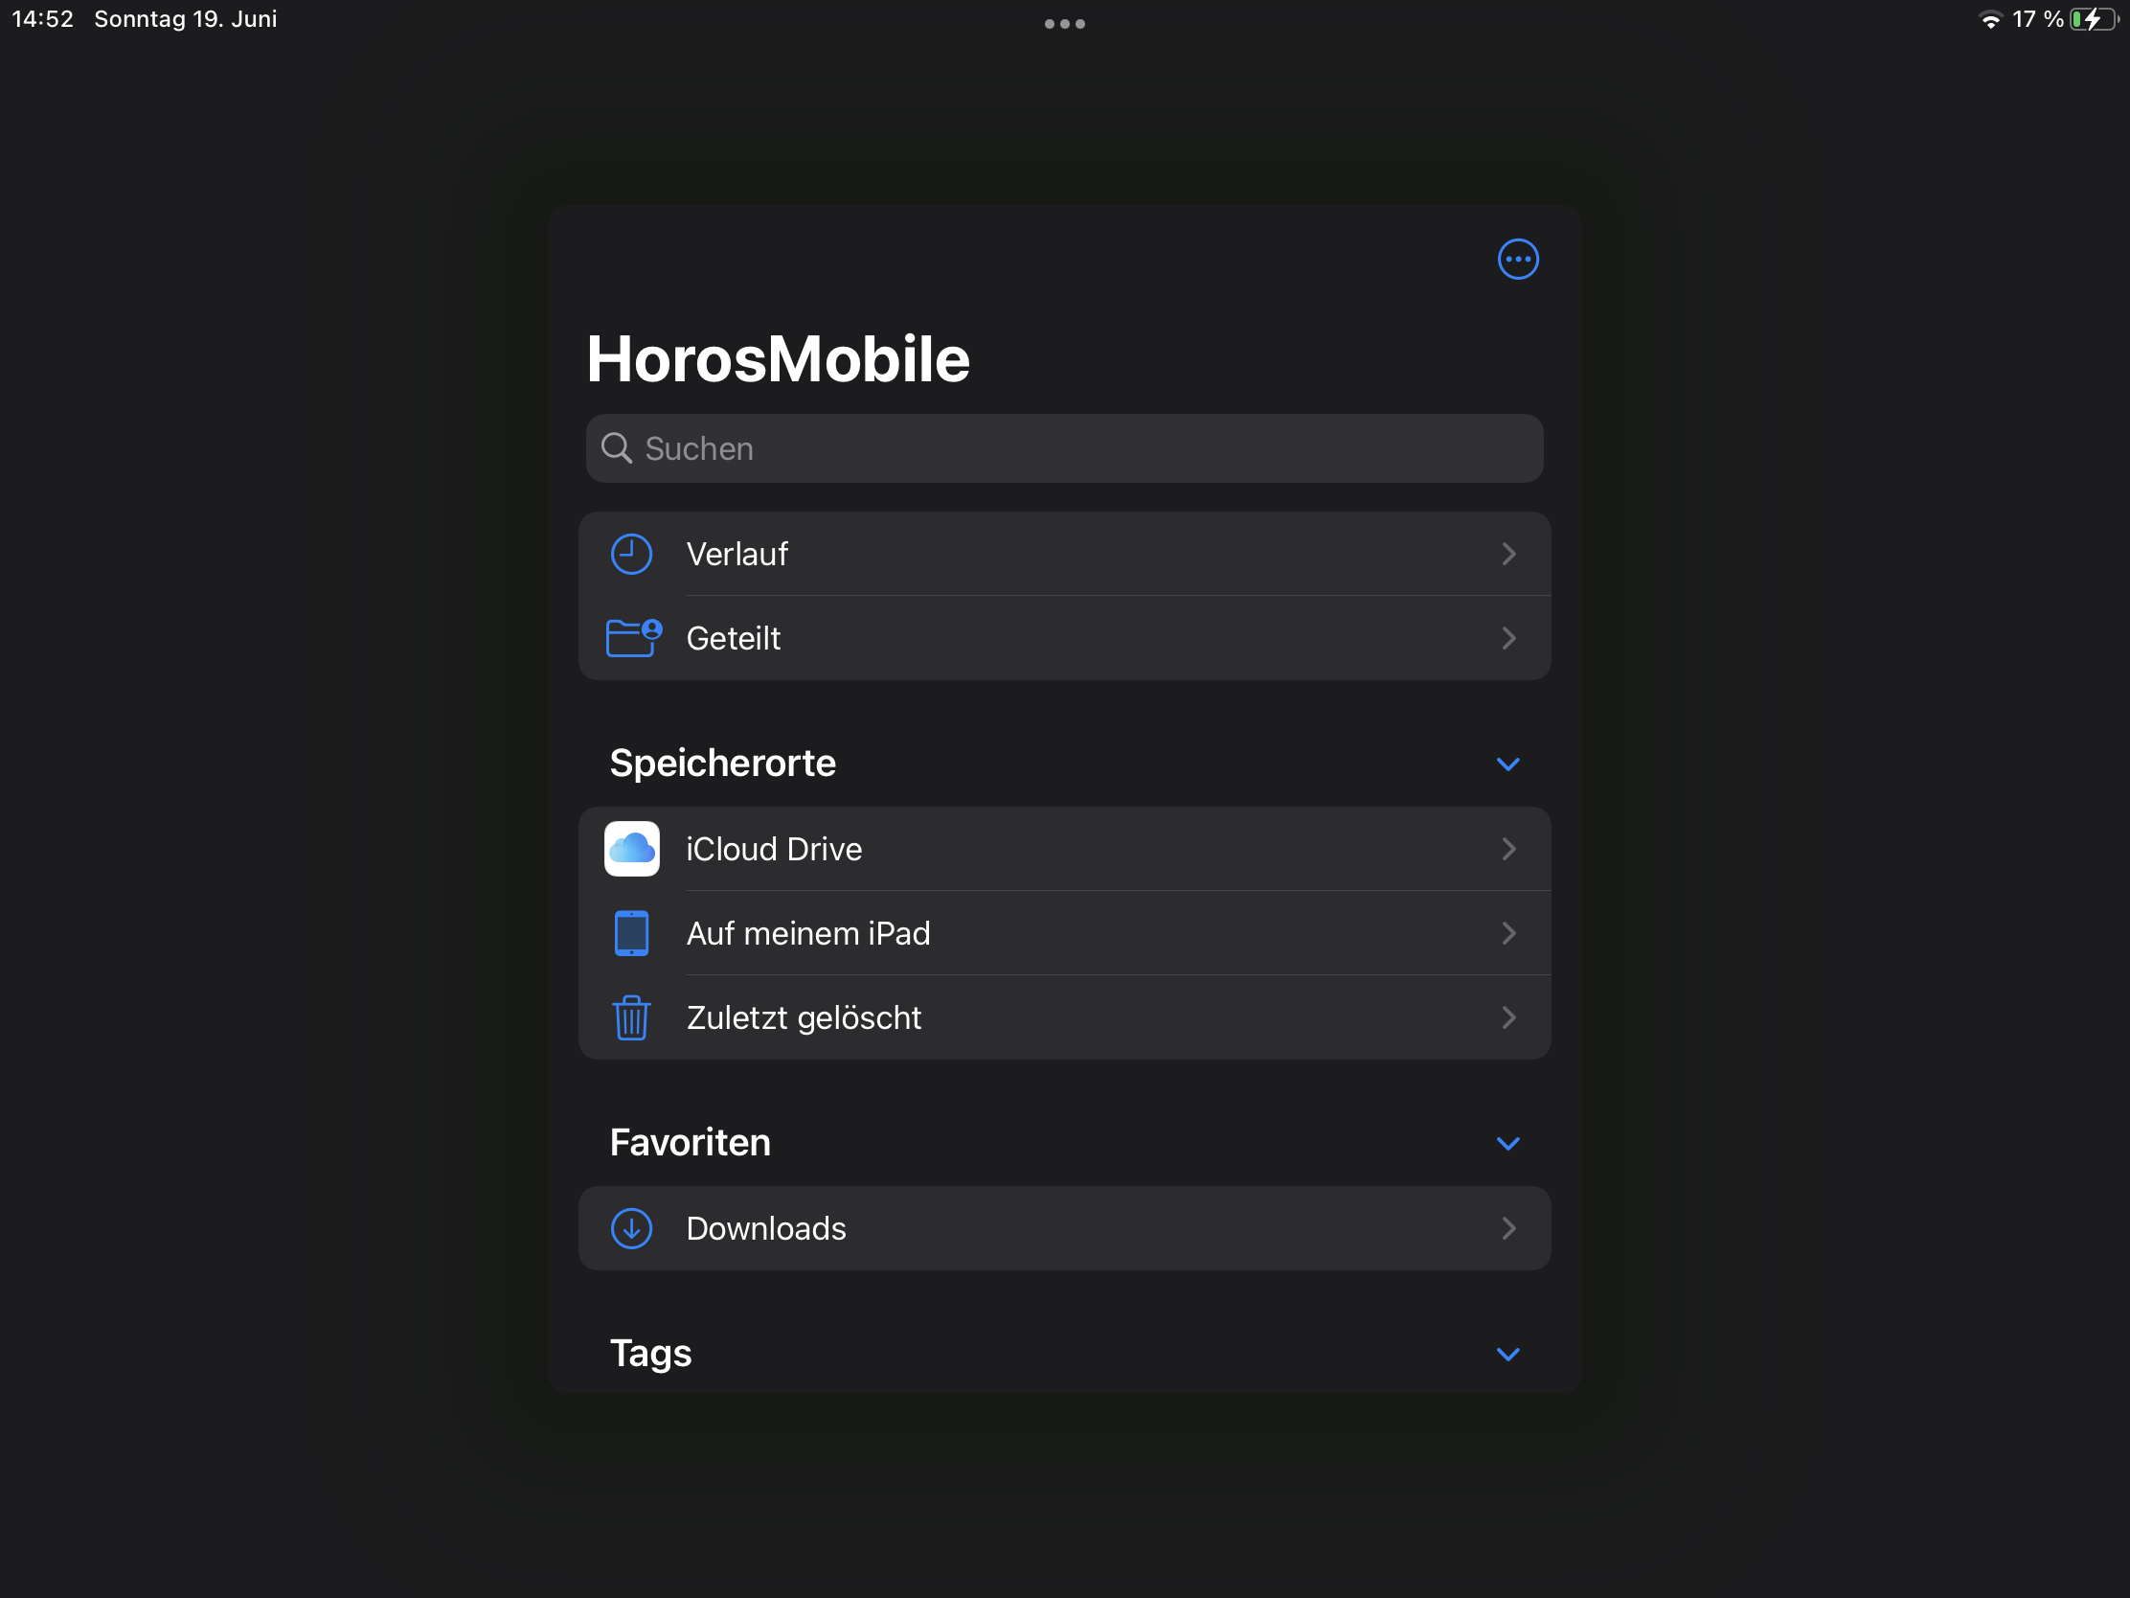This screenshot has width=2130, height=1598.
Task: Collapse the Favoriten section
Action: (x=1507, y=1143)
